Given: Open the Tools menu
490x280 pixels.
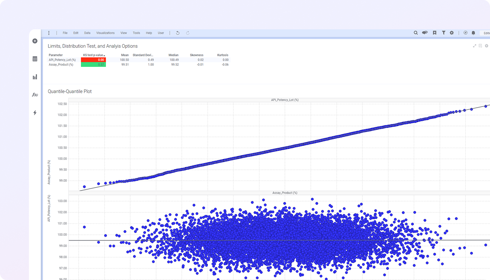Looking at the screenshot, I should (136, 33).
